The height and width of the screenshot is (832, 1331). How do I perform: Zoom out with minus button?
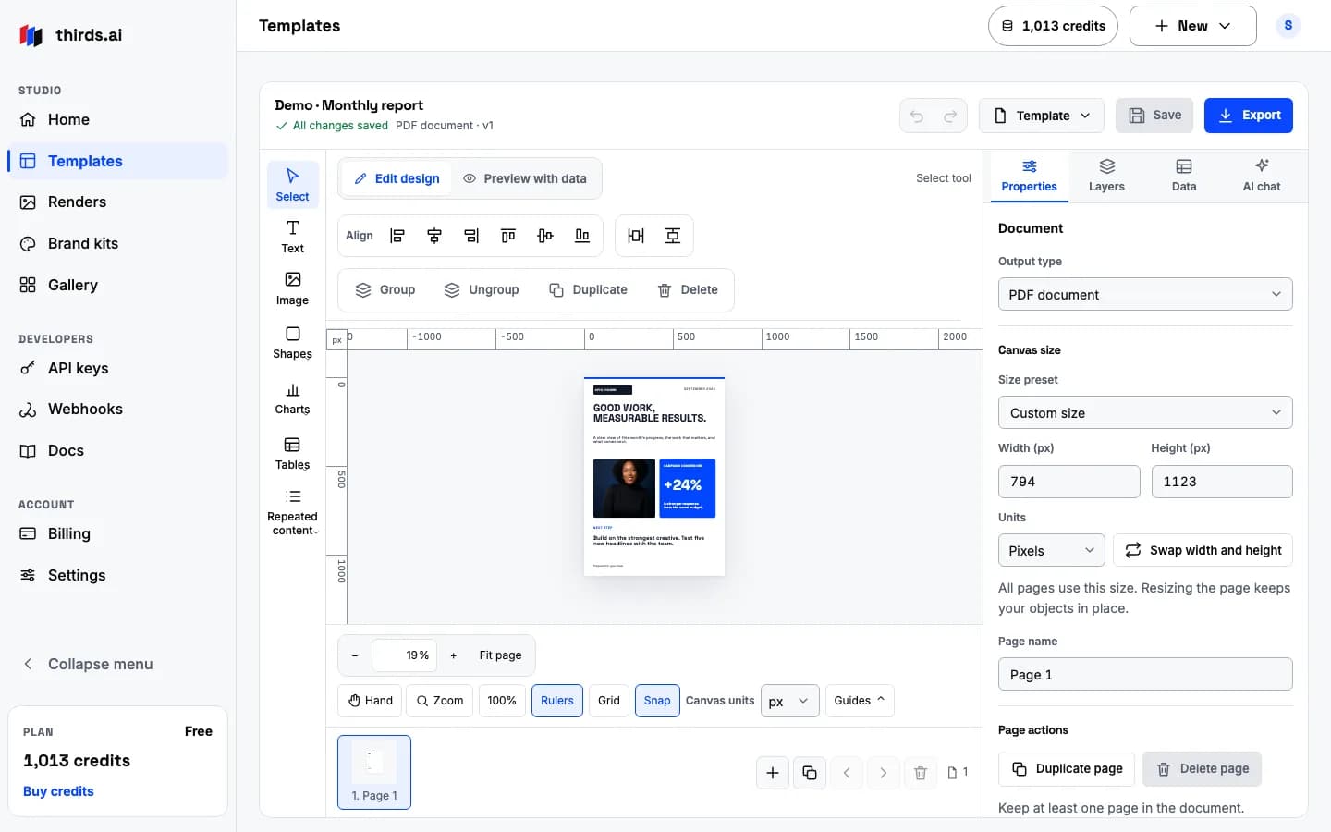(355, 655)
